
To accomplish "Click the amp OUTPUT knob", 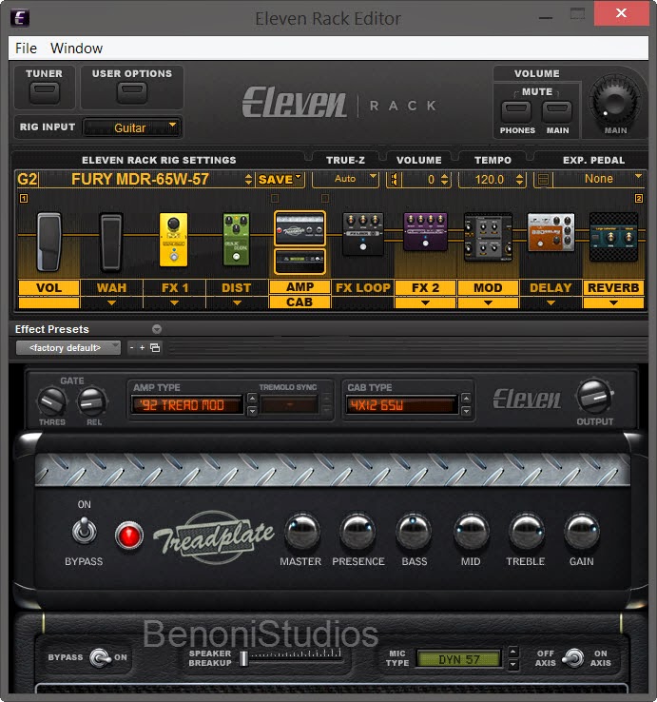I will [595, 397].
